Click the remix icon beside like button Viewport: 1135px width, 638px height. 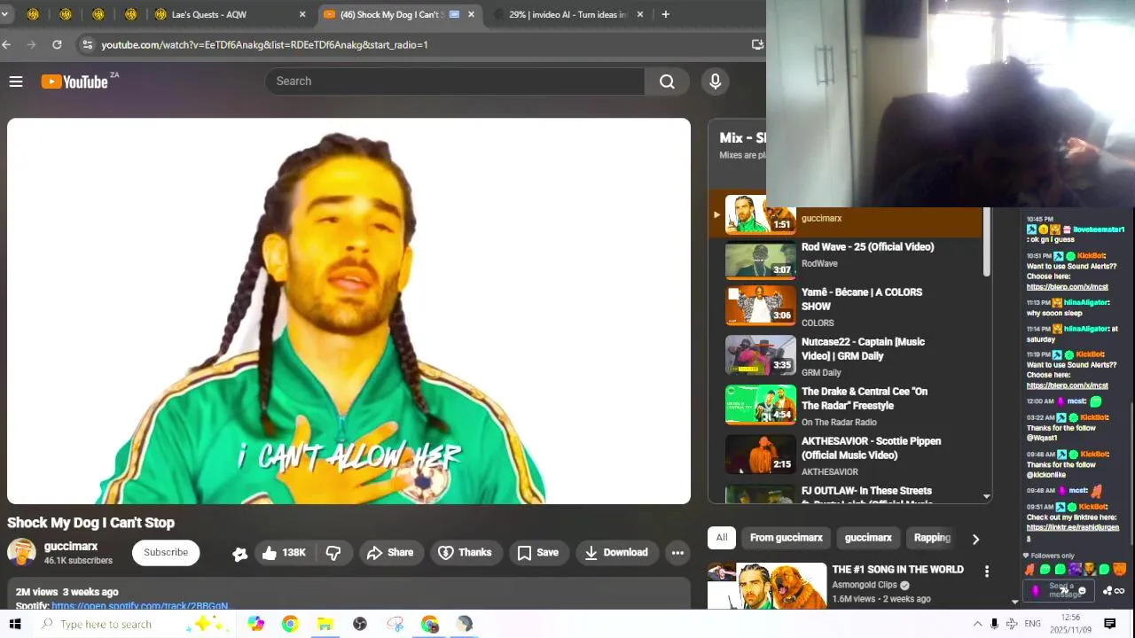pos(239,554)
